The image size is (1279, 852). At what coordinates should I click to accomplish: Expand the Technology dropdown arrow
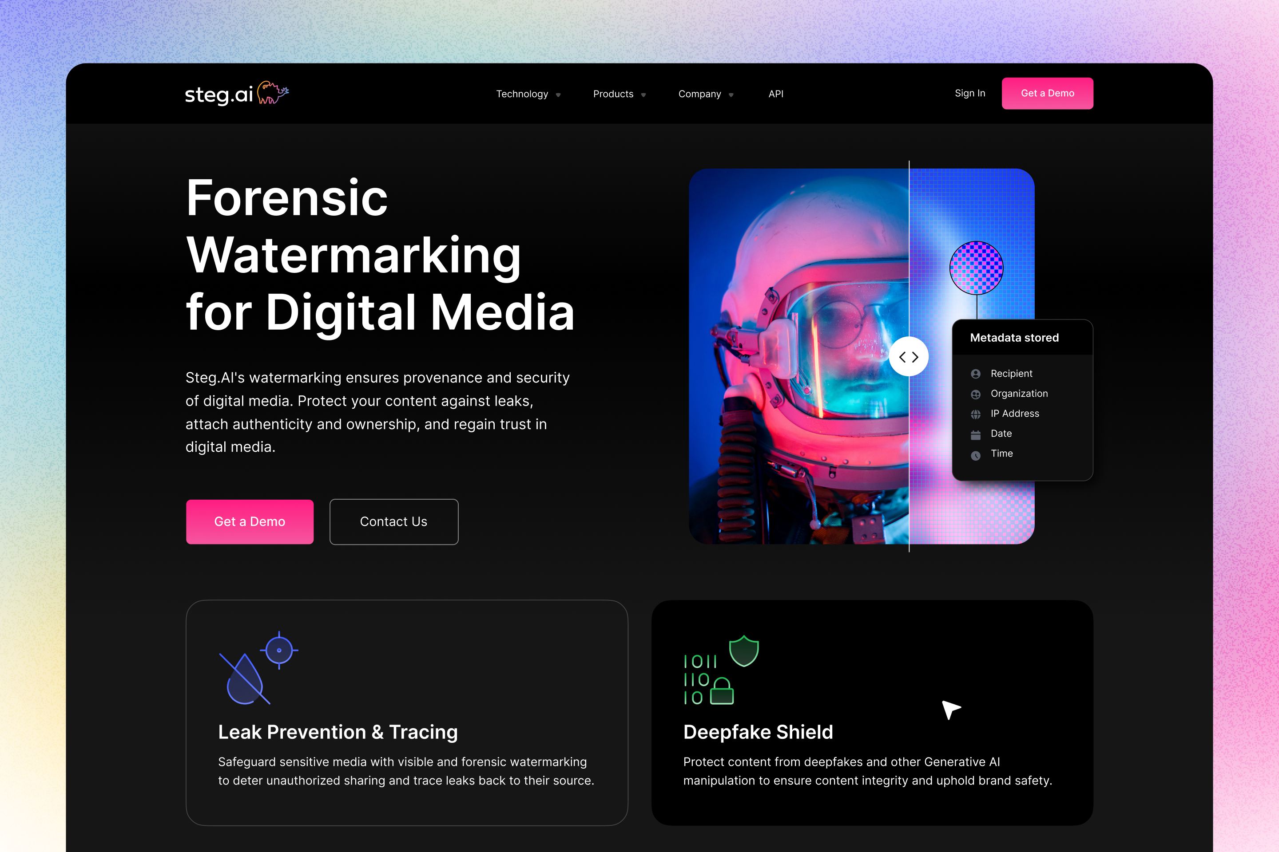pyautogui.click(x=558, y=95)
